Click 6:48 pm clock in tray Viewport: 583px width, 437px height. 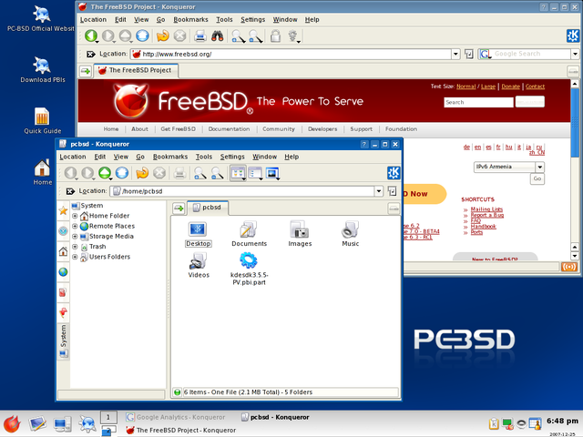562,421
